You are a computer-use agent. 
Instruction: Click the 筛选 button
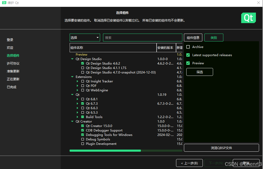click(x=199, y=72)
